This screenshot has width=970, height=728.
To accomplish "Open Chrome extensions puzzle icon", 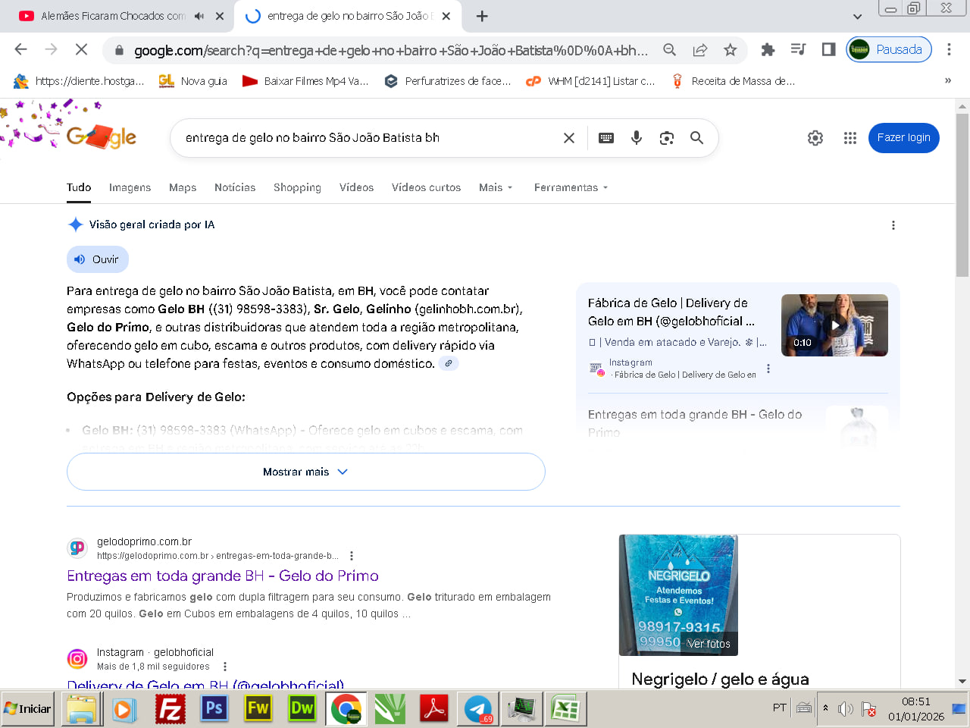I will pos(768,50).
